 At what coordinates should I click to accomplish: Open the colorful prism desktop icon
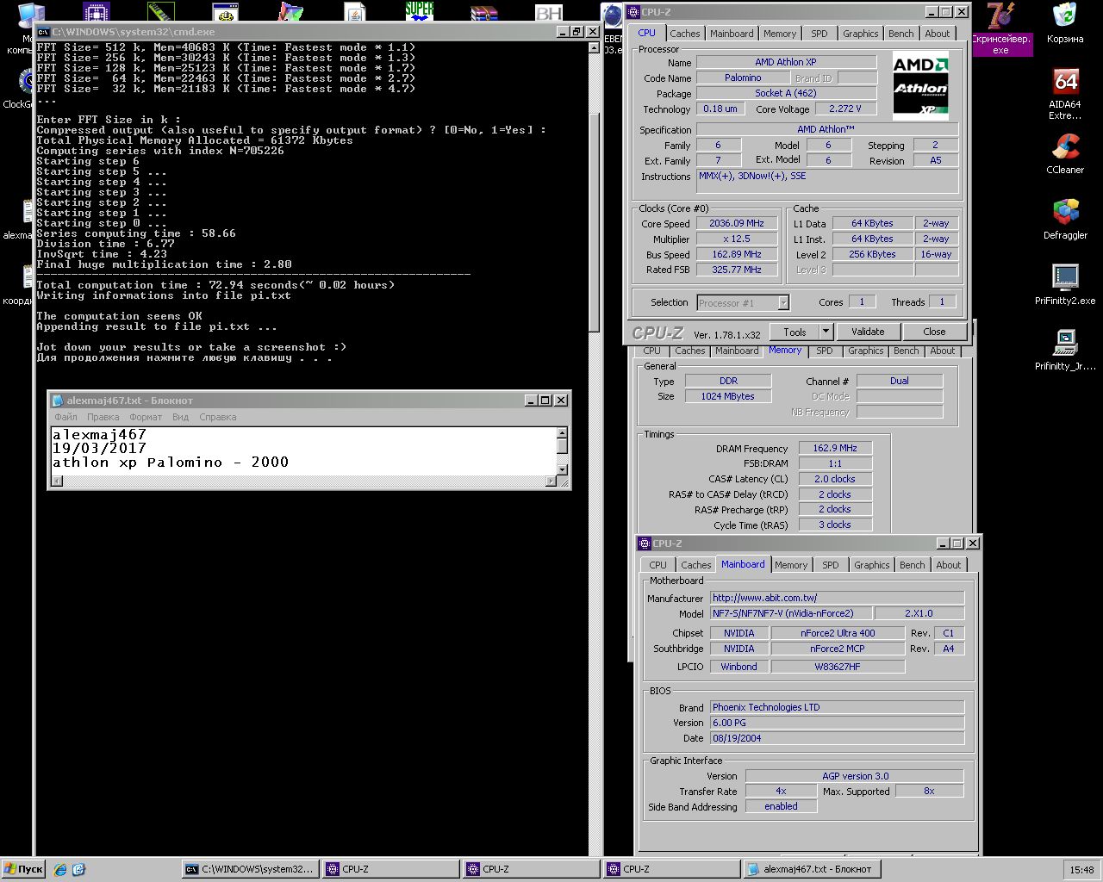290,12
